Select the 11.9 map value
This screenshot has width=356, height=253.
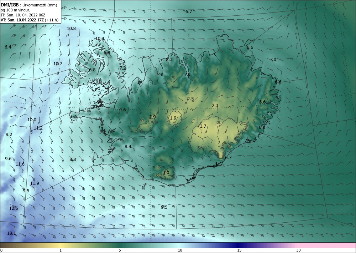click(35, 183)
